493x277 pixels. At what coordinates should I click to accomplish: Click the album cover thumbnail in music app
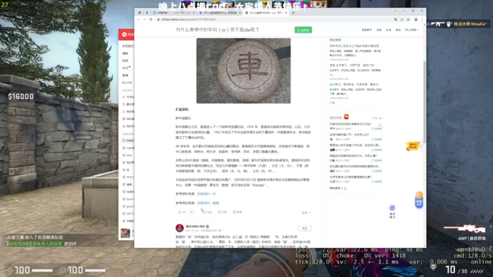(126, 233)
